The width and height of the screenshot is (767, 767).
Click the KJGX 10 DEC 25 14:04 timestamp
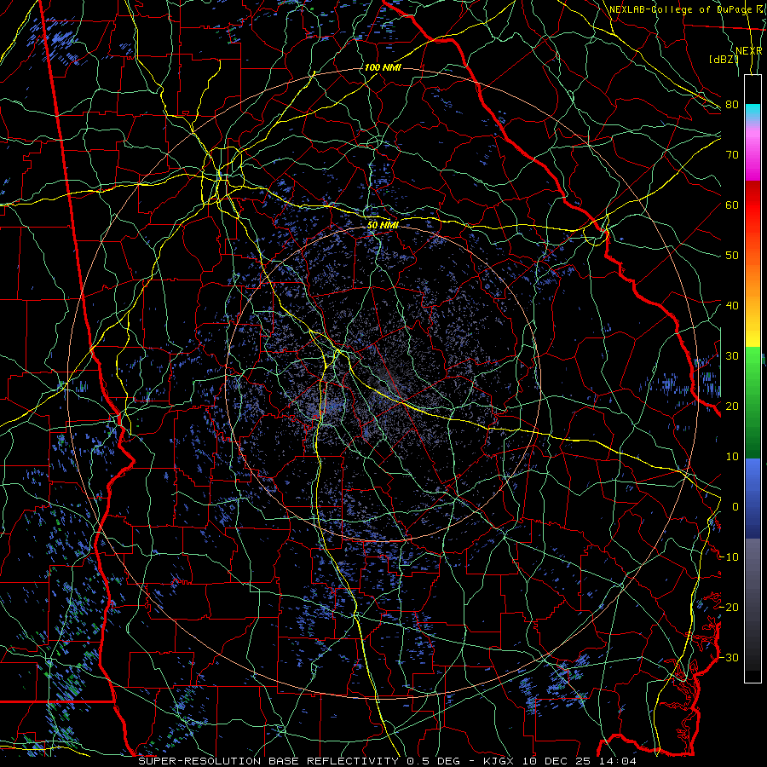tap(560, 761)
